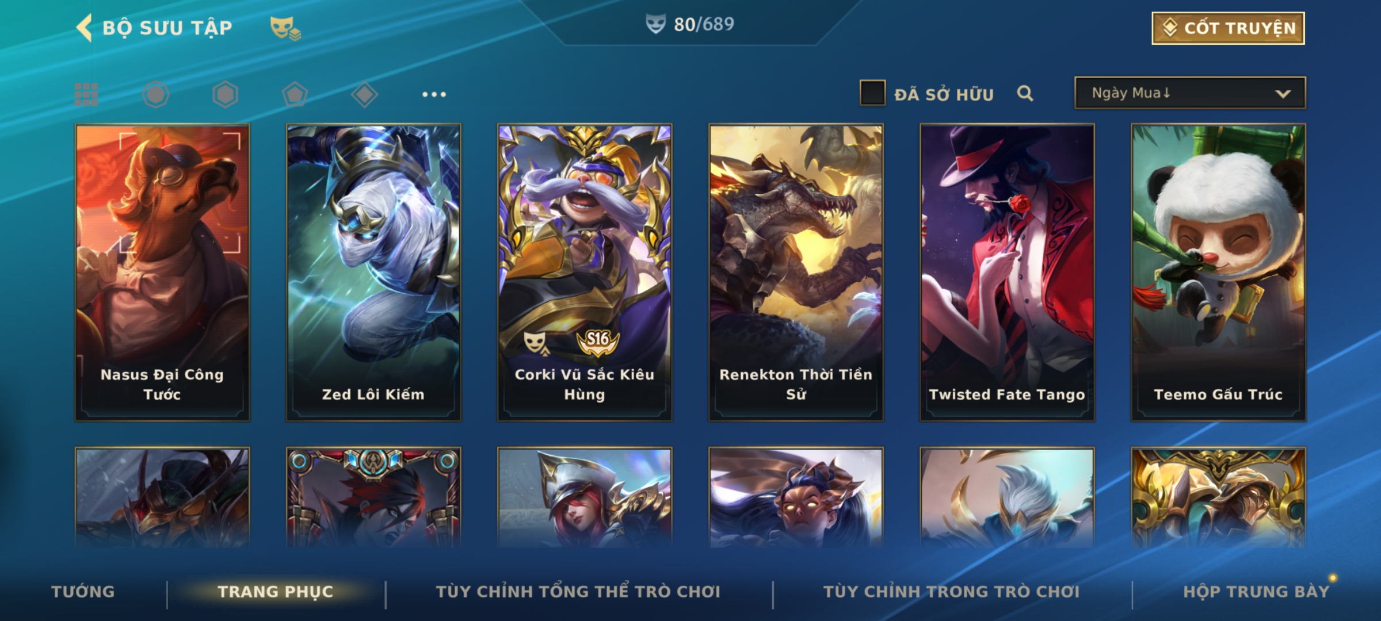Switch to the Tướng tab
Viewport: 1381px width, 621px height.
(83, 592)
